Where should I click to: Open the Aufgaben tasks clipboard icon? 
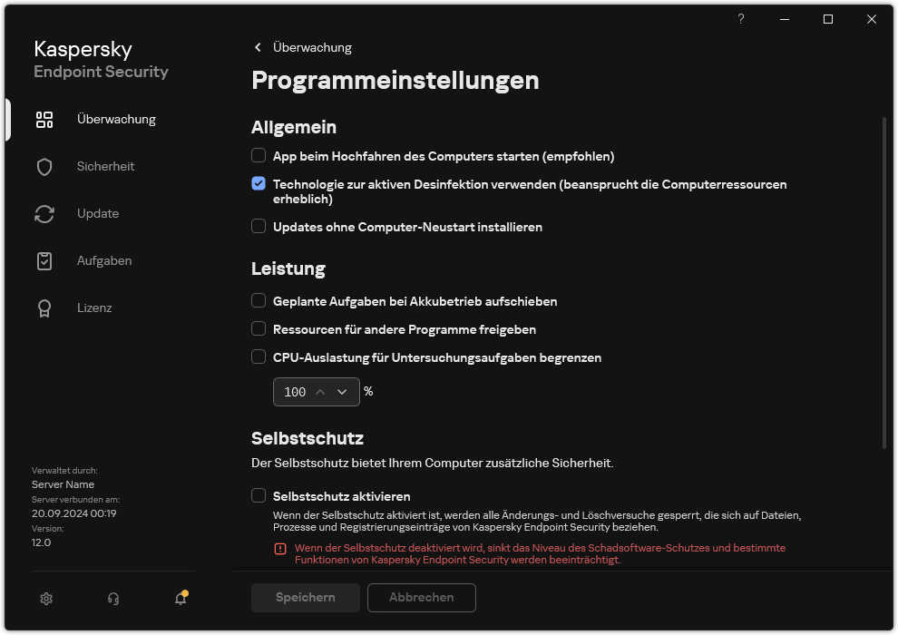[44, 260]
